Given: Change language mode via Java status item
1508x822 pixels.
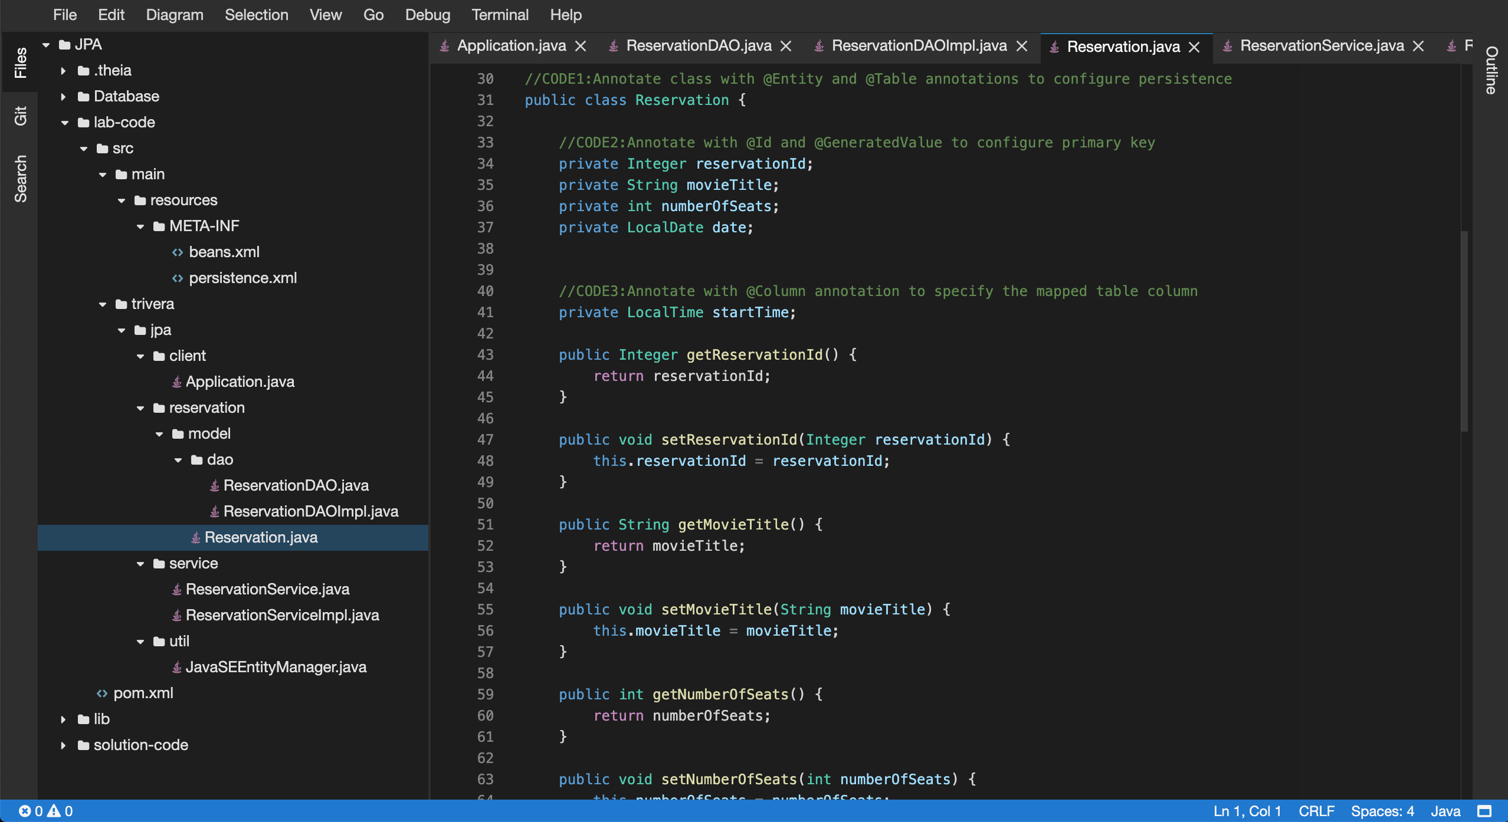Looking at the screenshot, I should pyautogui.click(x=1445, y=811).
